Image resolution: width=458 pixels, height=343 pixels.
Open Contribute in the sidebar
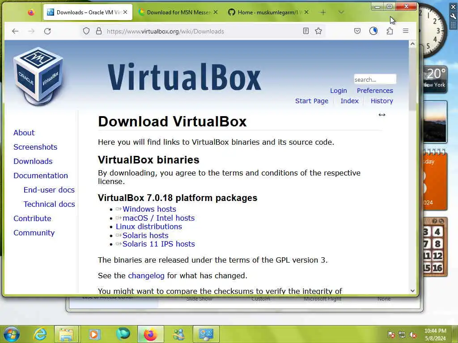point(32,218)
